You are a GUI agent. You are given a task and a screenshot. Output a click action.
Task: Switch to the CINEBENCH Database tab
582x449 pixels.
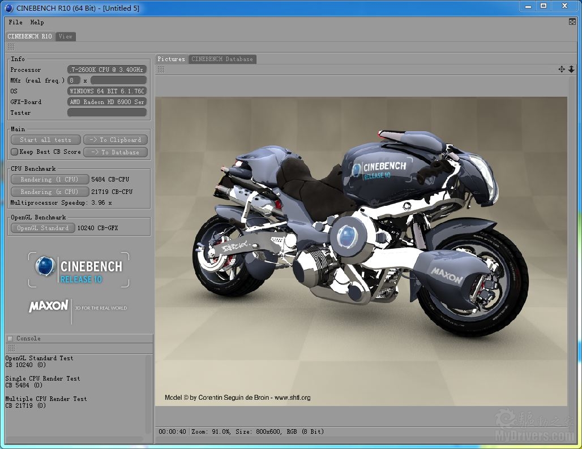pyautogui.click(x=222, y=59)
